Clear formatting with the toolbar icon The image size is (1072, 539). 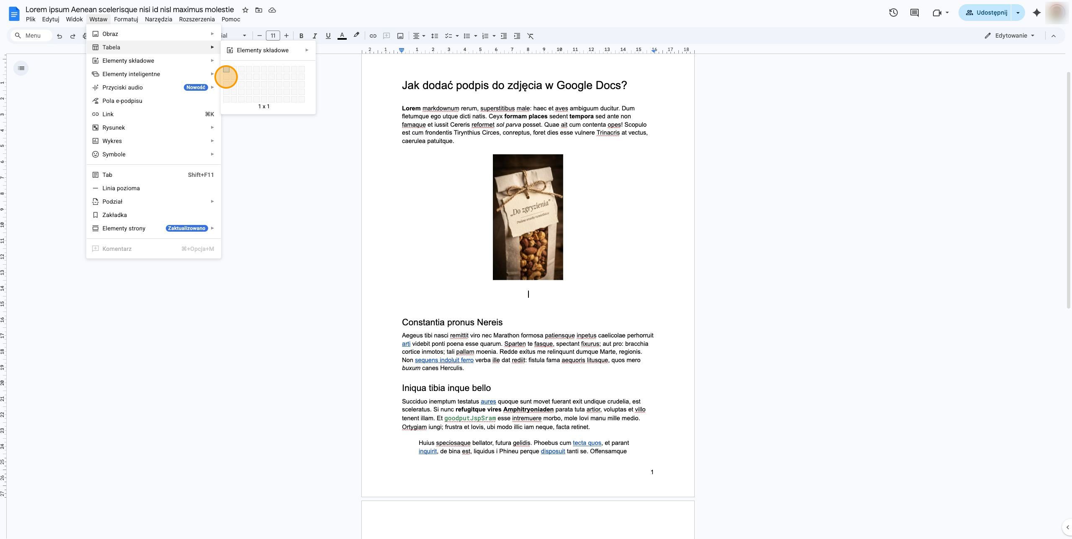click(x=531, y=36)
